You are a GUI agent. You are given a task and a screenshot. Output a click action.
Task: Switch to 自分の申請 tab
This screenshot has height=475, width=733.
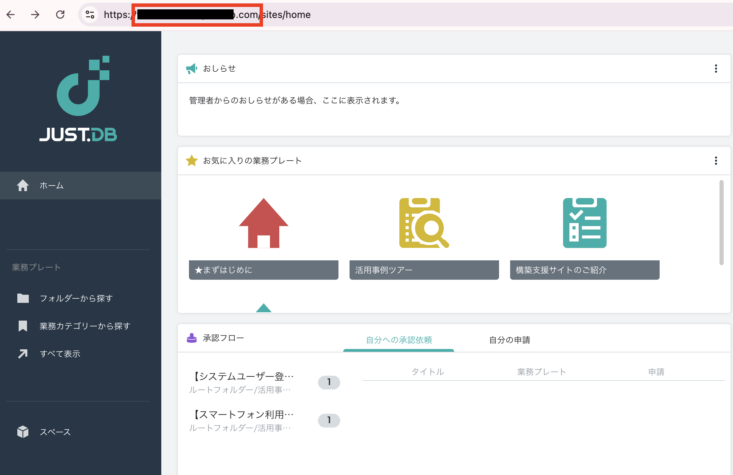(x=509, y=340)
